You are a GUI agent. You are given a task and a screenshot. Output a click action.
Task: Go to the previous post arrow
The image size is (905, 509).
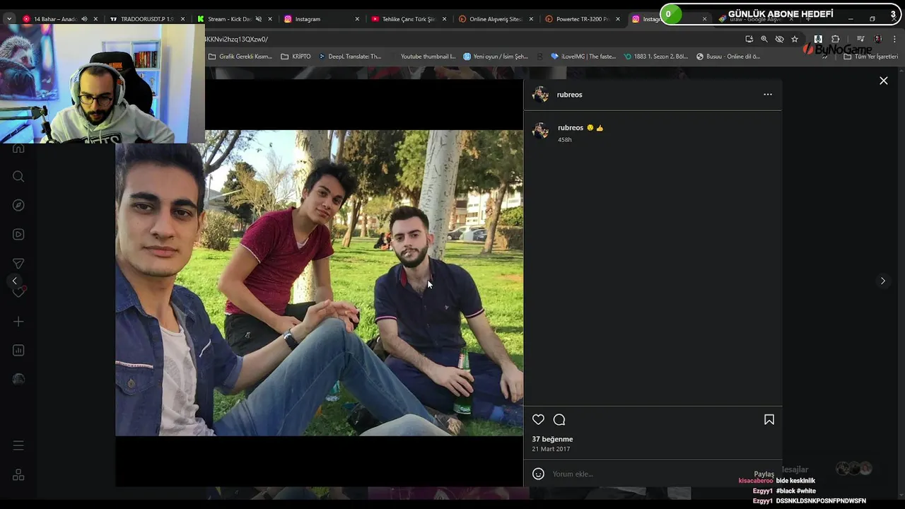14,281
